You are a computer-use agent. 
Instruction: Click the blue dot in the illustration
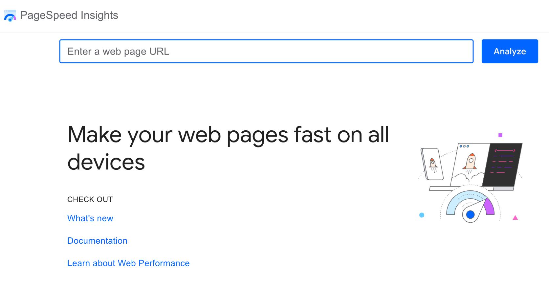click(421, 215)
